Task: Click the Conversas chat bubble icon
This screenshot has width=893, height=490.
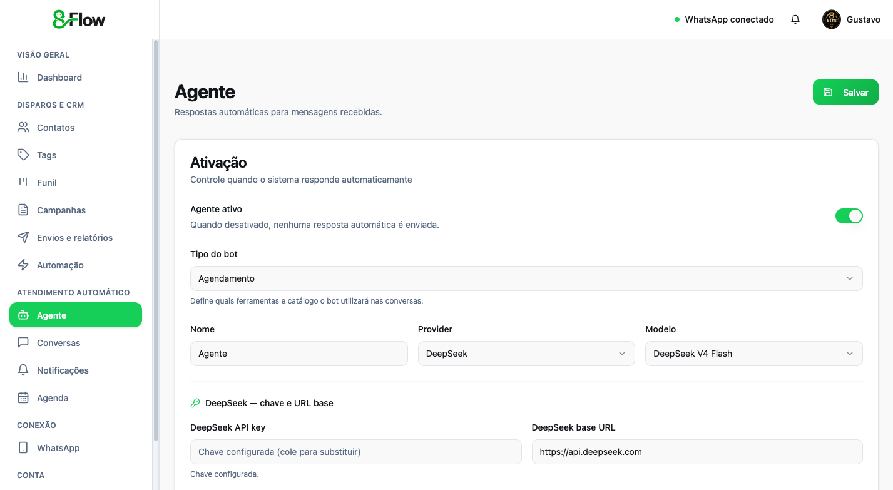Action: [x=23, y=343]
